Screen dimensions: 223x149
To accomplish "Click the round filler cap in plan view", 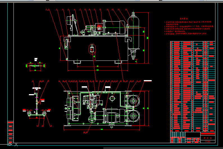I will click(x=112, y=99).
